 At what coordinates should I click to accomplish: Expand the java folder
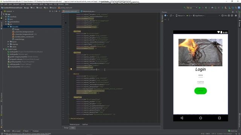(6, 19)
